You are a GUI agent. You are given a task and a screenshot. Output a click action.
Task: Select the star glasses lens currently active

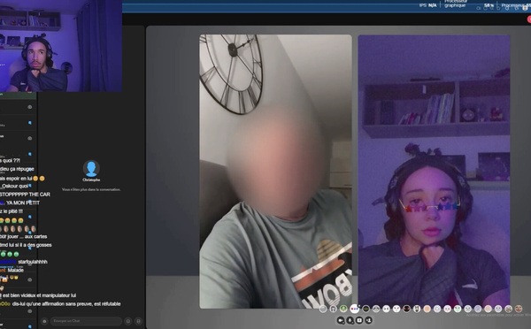pyautogui.click(x=355, y=309)
